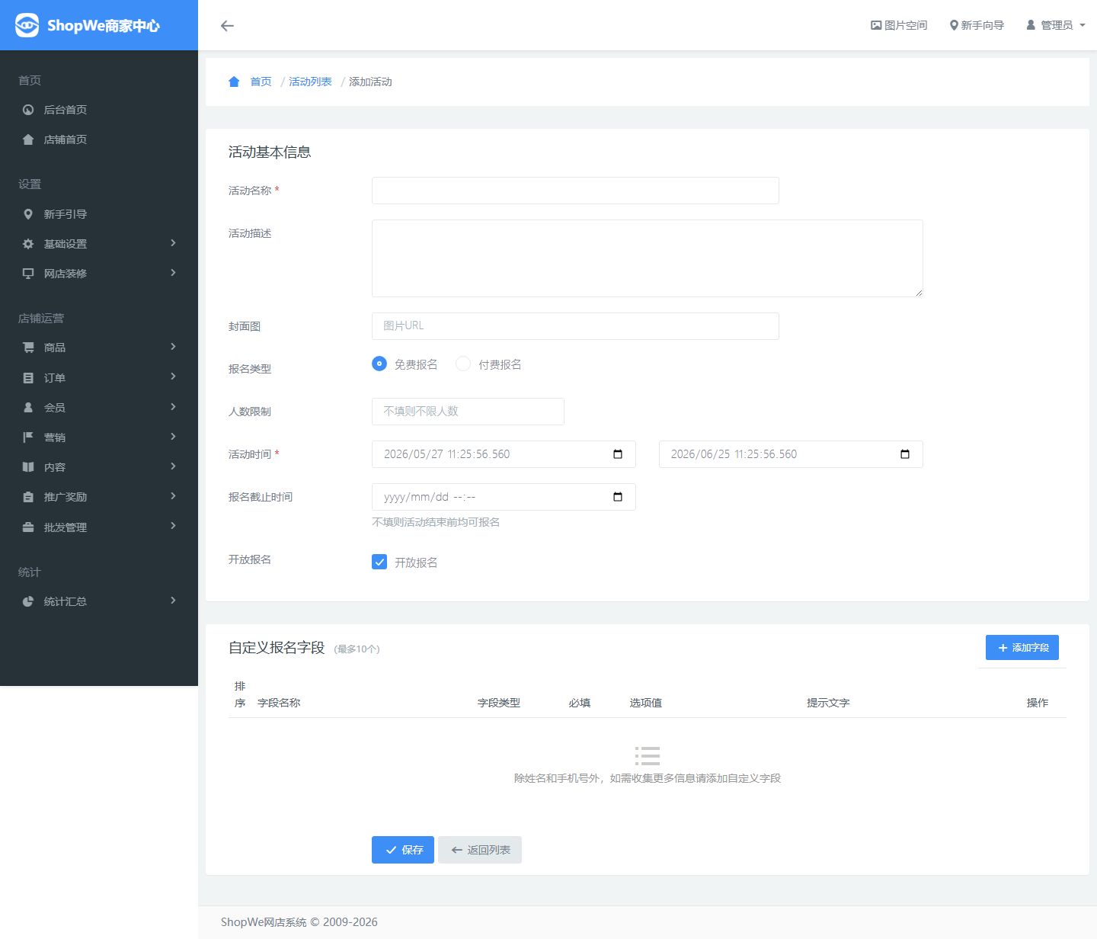Open 图片空间 image space
Screen dimensions: 1097x939
(899, 25)
